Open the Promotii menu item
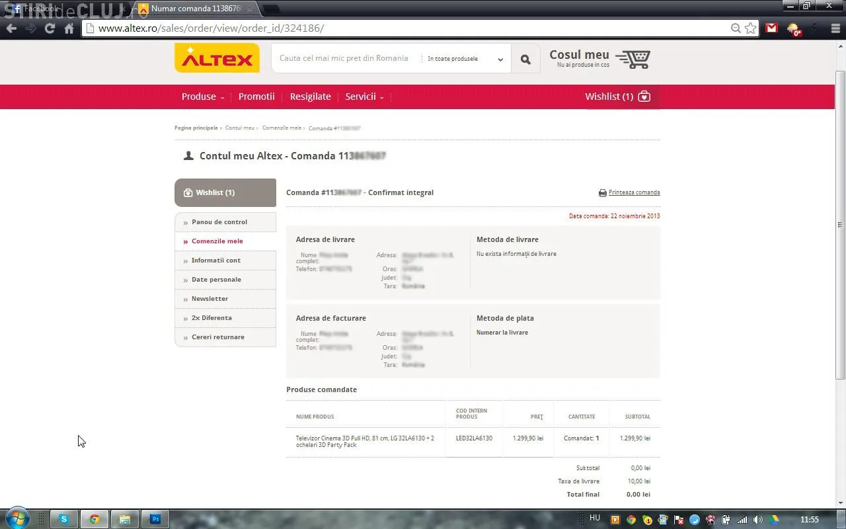Image resolution: width=846 pixels, height=529 pixels. pyautogui.click(x=256, y=97)
